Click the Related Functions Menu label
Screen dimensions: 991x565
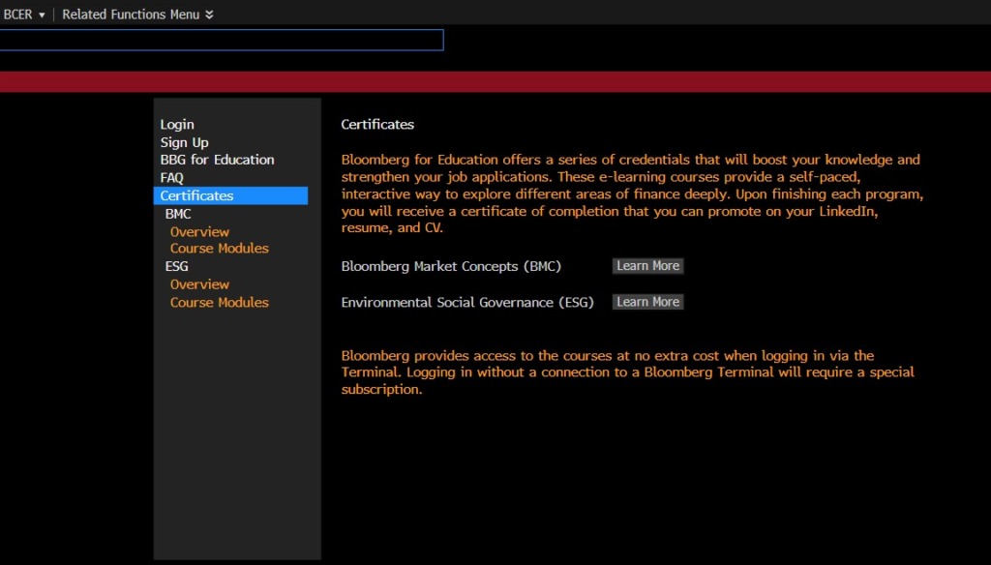point(131,15)
